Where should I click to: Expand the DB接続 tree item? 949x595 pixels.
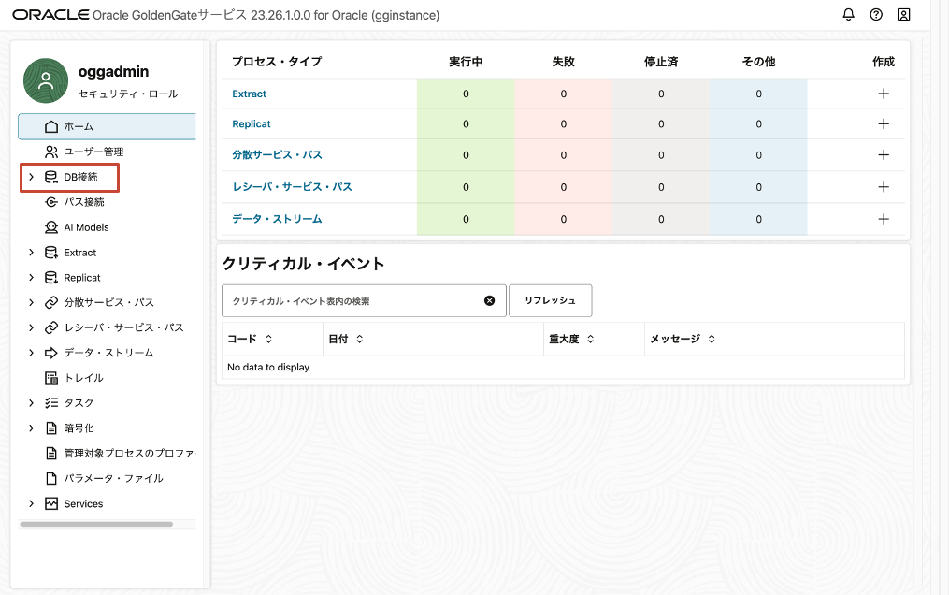click(x=31, y=176)
